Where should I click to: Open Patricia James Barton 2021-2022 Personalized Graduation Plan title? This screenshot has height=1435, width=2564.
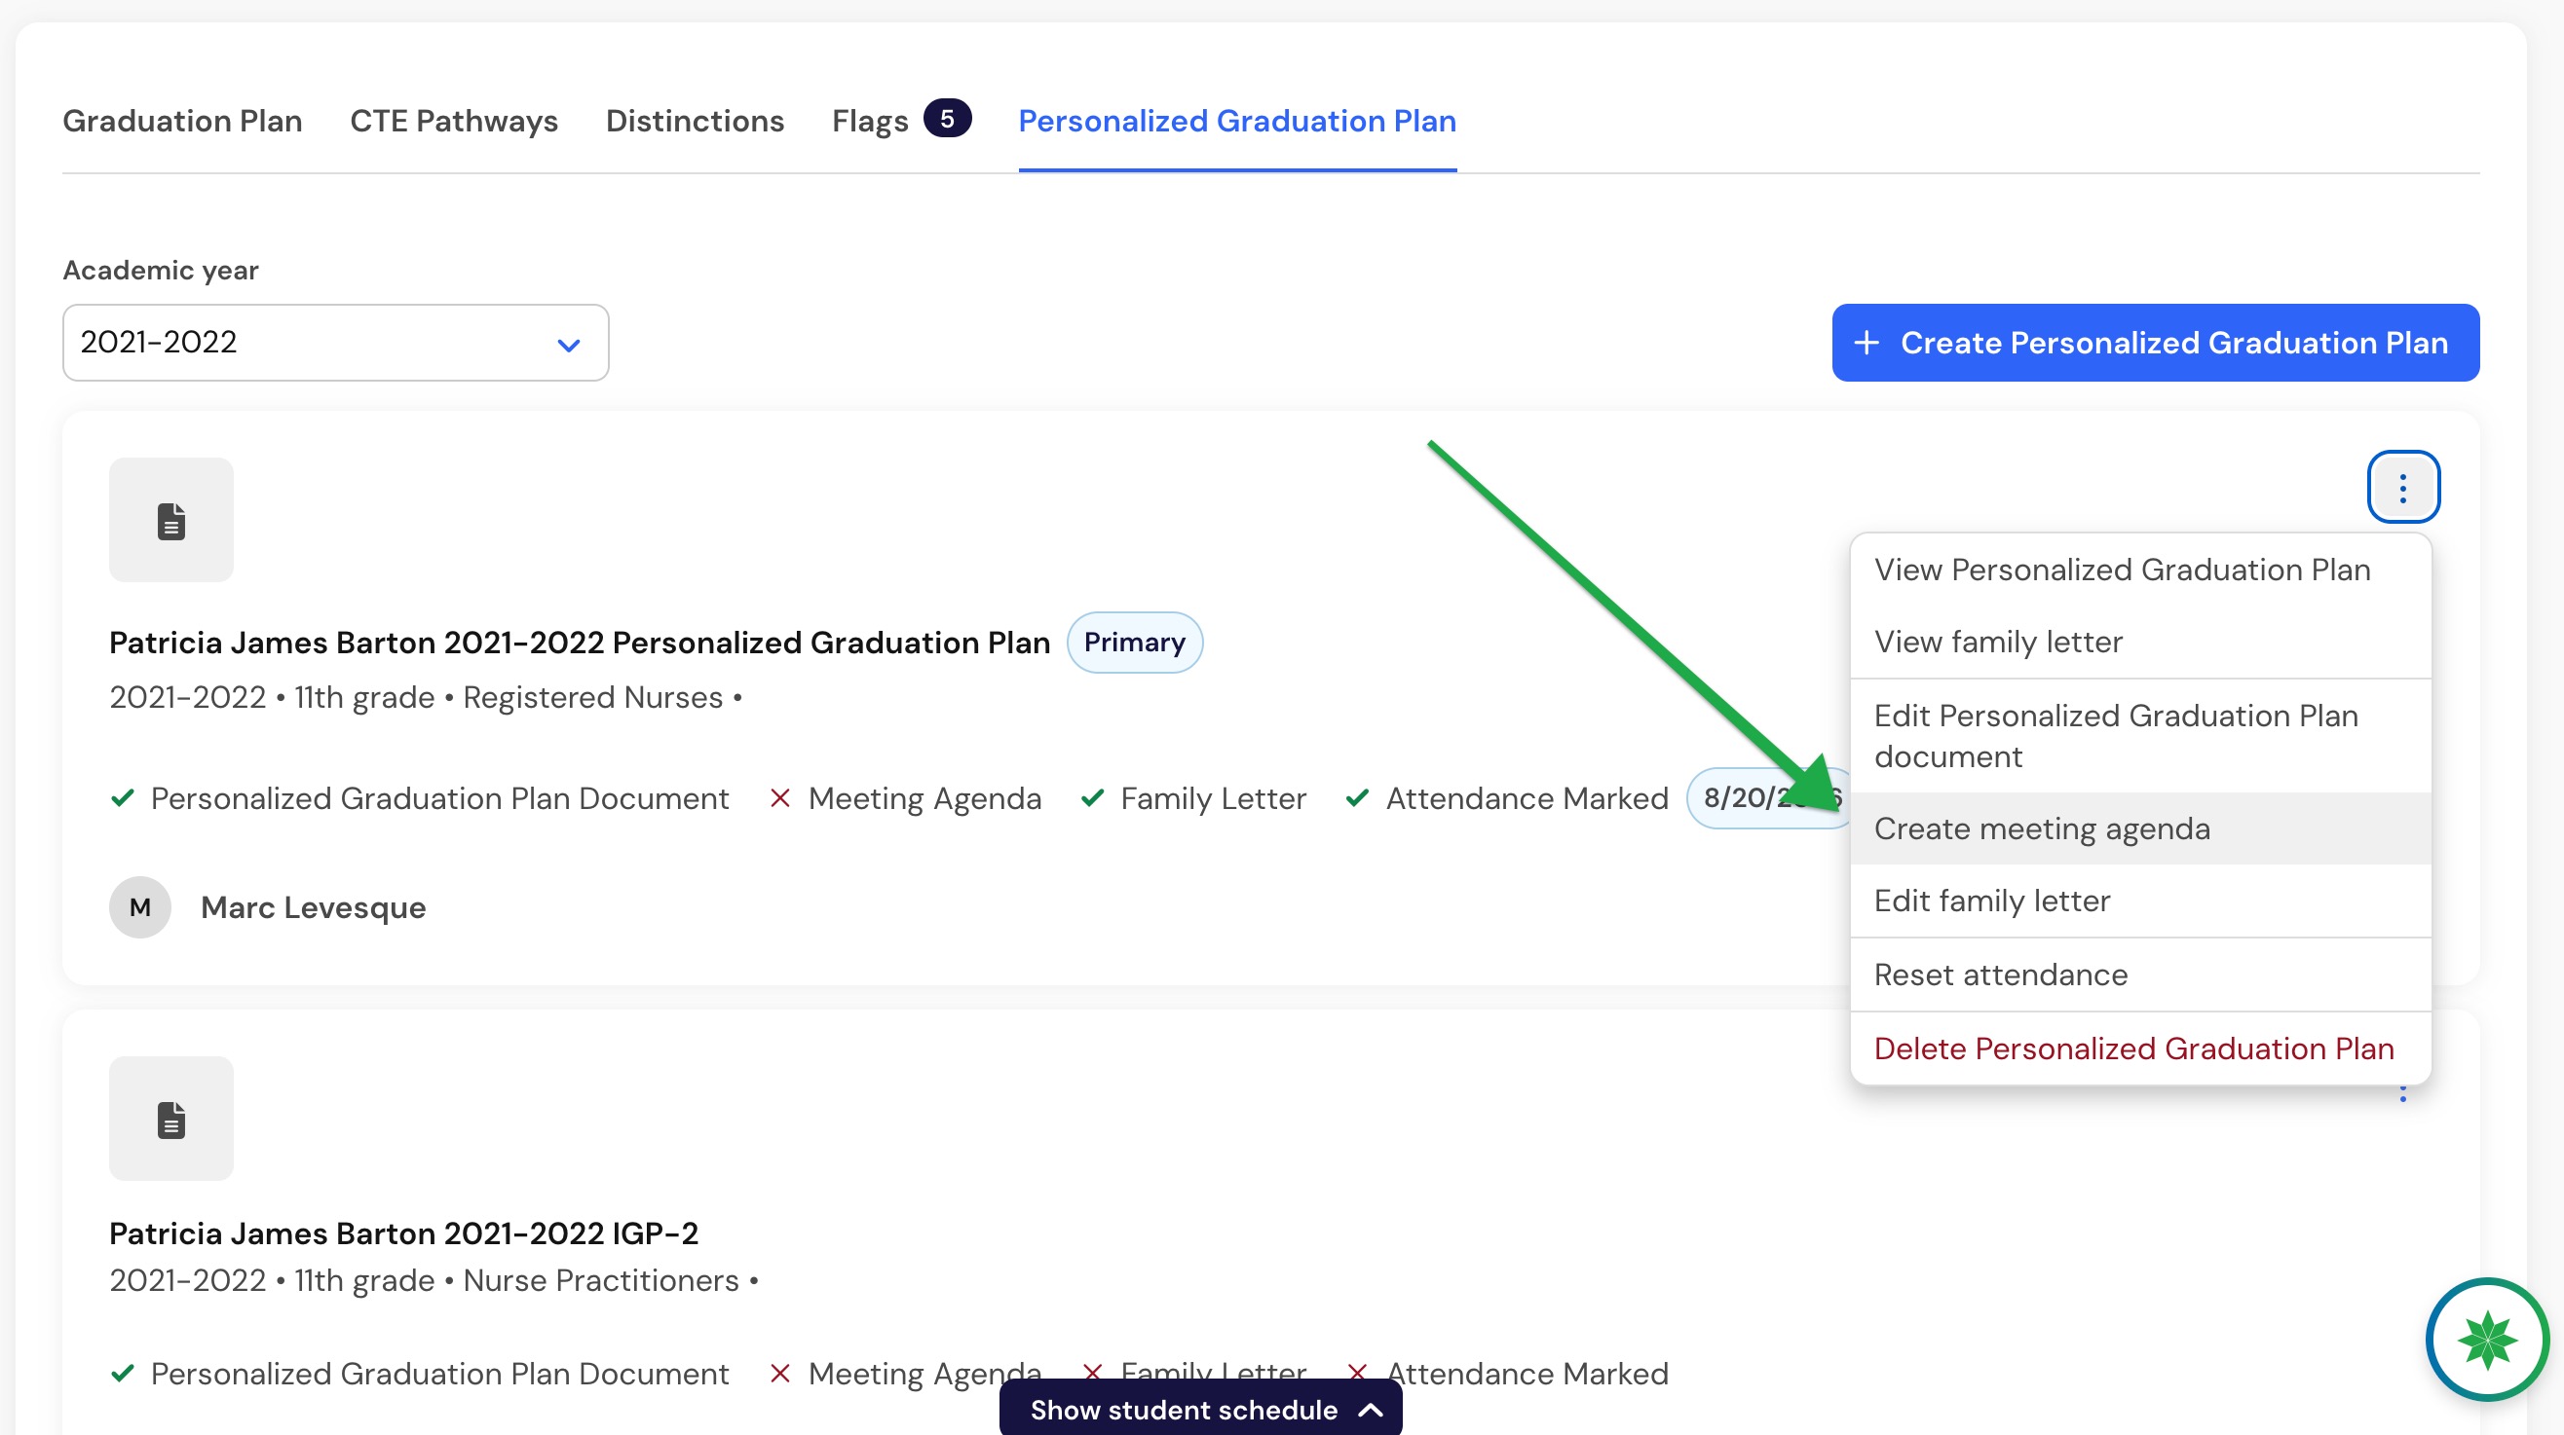[x=581, y=644]
